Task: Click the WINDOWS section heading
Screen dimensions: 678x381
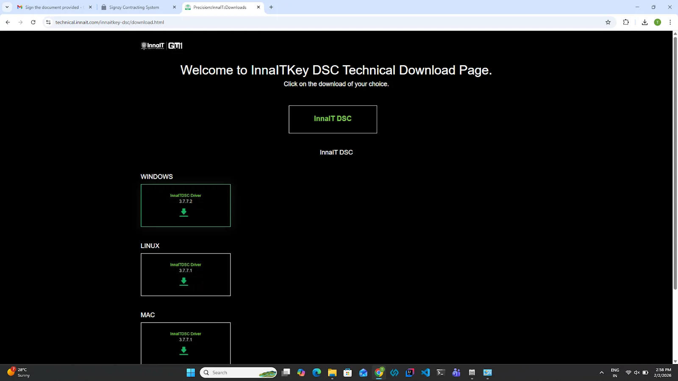Action: tap(157, 177)
